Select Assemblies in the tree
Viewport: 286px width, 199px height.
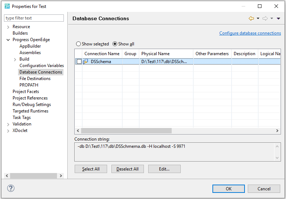tap(30, 53)
